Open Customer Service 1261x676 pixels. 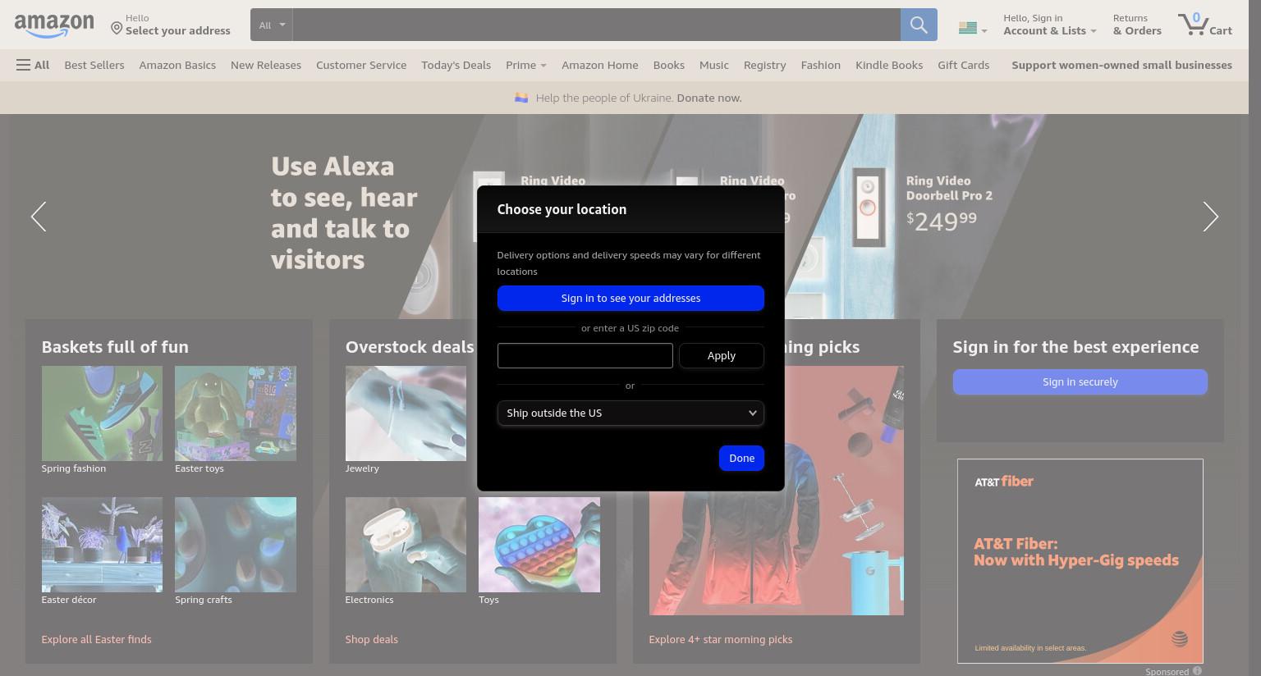click(x=361, y=65)
